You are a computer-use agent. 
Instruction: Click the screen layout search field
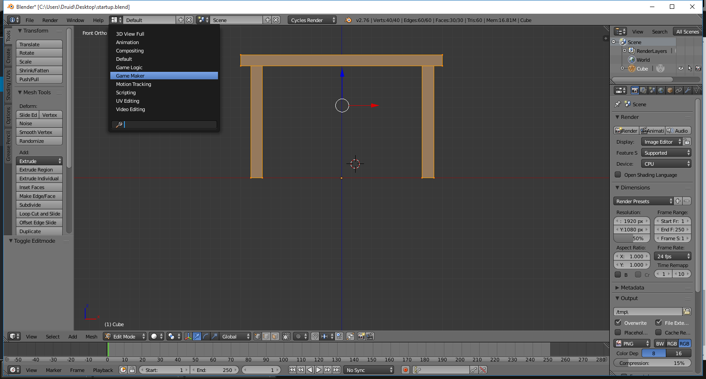(x=164, y=125)
